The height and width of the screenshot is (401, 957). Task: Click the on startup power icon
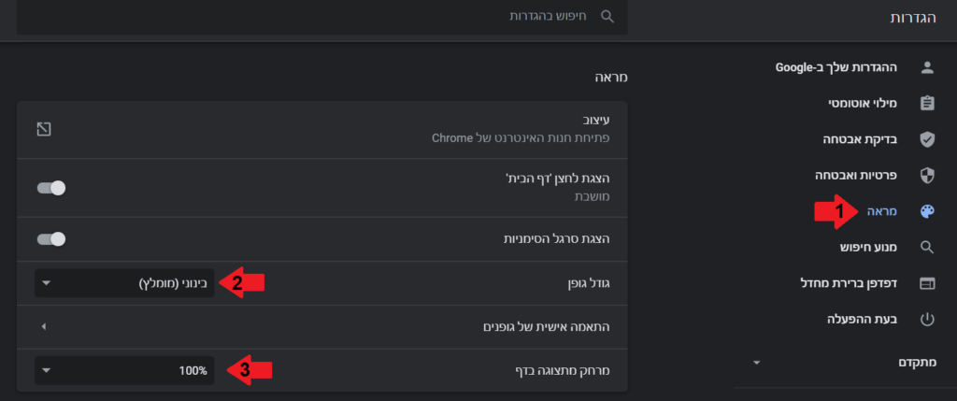tap(927, 319)
